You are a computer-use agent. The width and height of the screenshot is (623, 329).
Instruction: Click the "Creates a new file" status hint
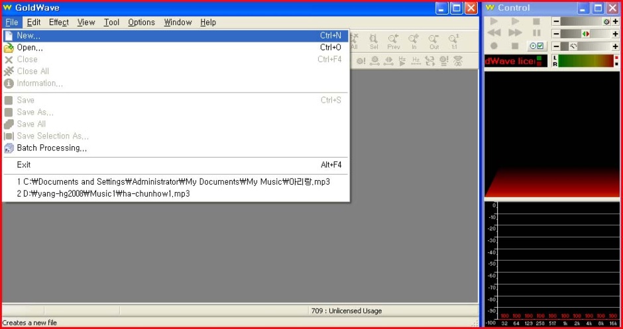point(30,322)
